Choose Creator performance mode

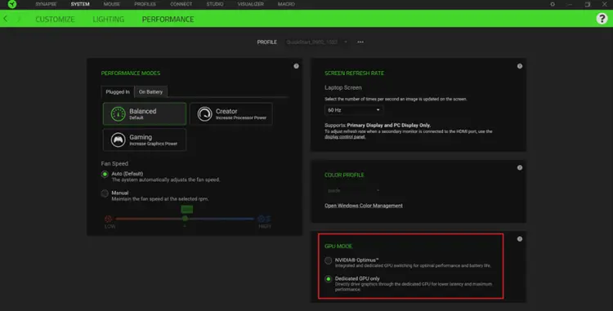point(231,114)
